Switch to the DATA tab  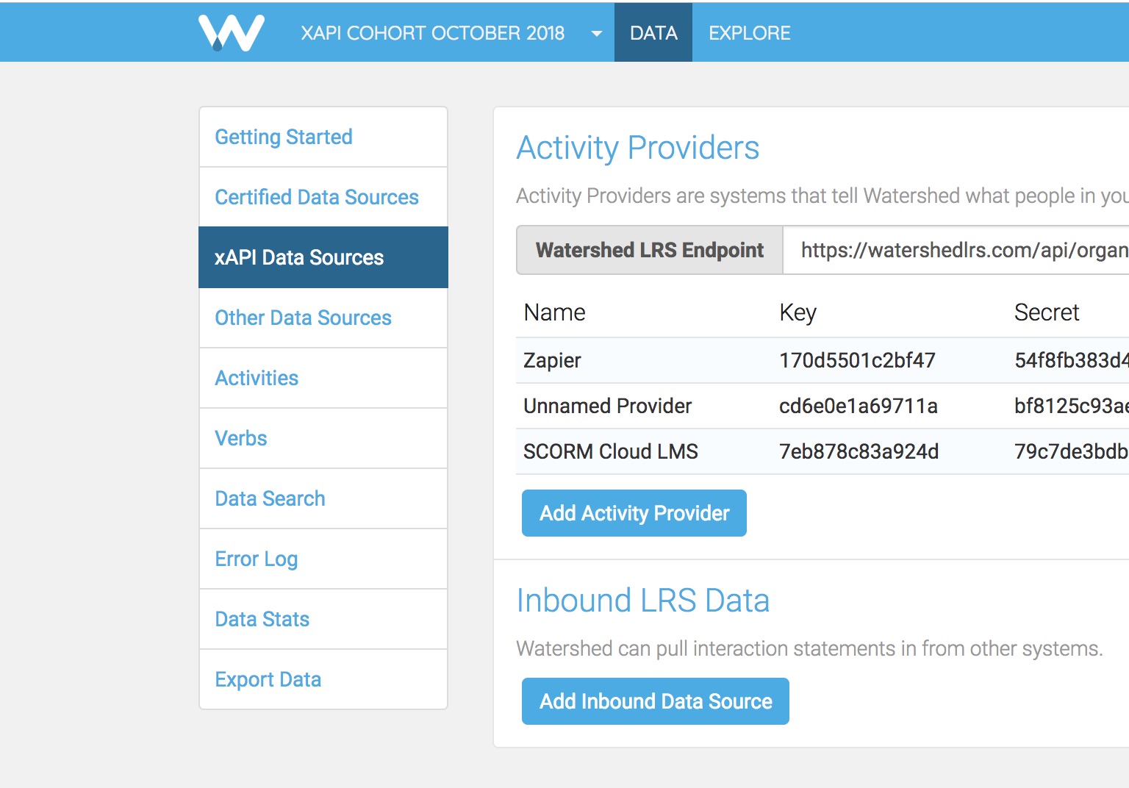coord(653,33)
